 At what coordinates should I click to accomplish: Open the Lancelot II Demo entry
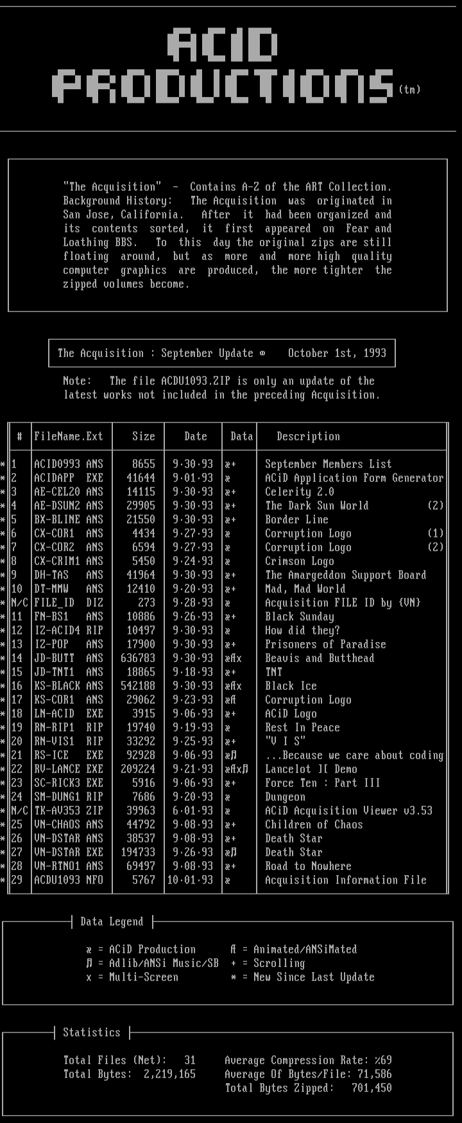click(311, 769)
